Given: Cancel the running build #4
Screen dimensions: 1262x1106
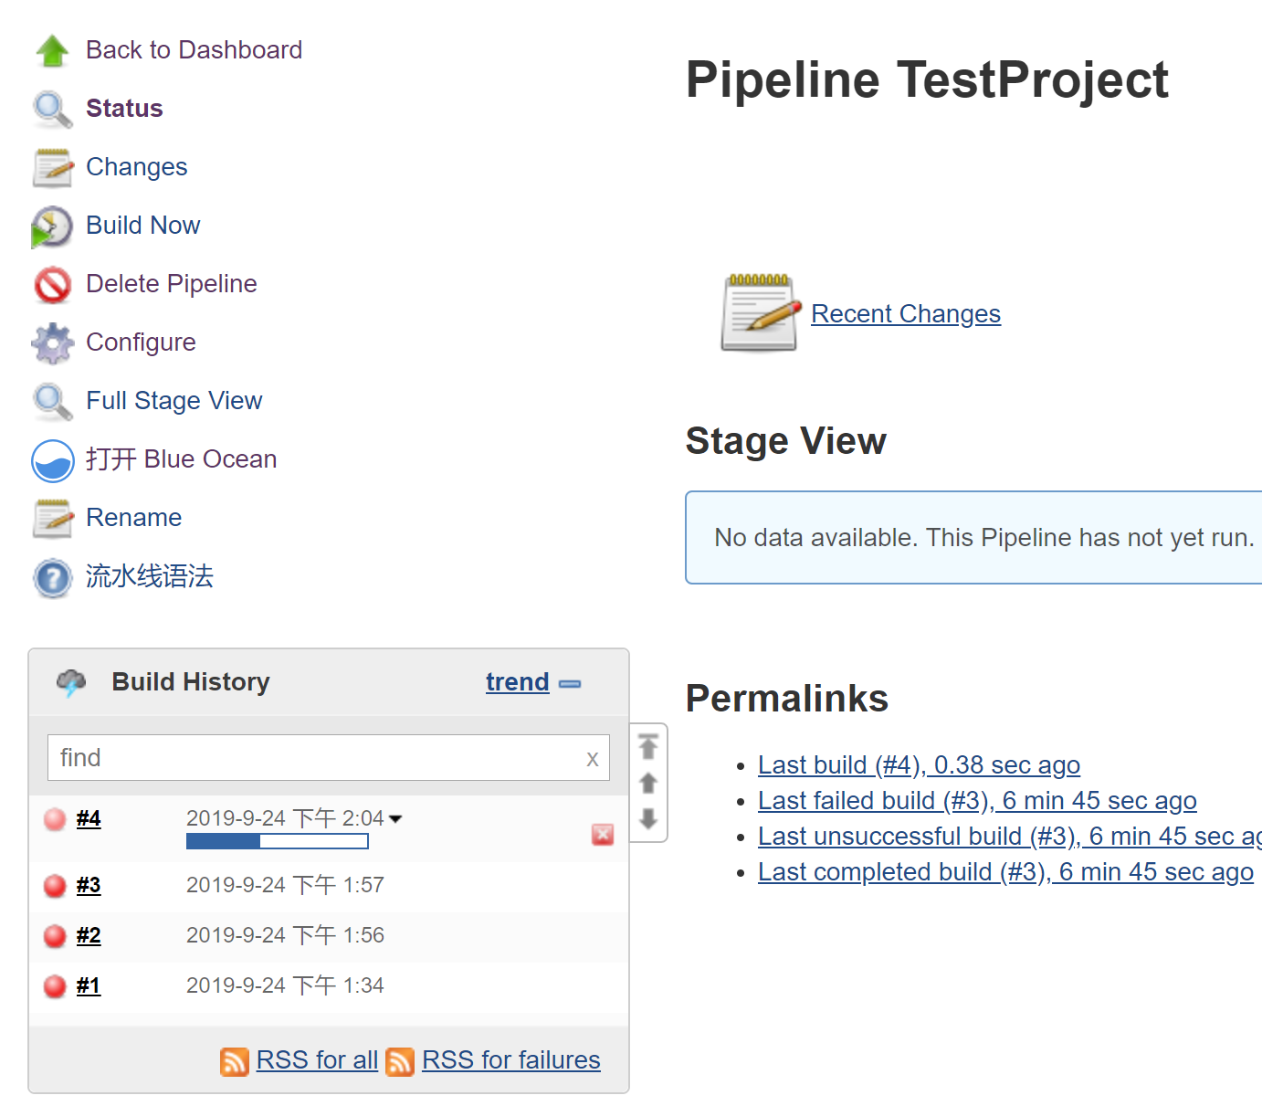Looking at the screenshot, I should [603, 834].
